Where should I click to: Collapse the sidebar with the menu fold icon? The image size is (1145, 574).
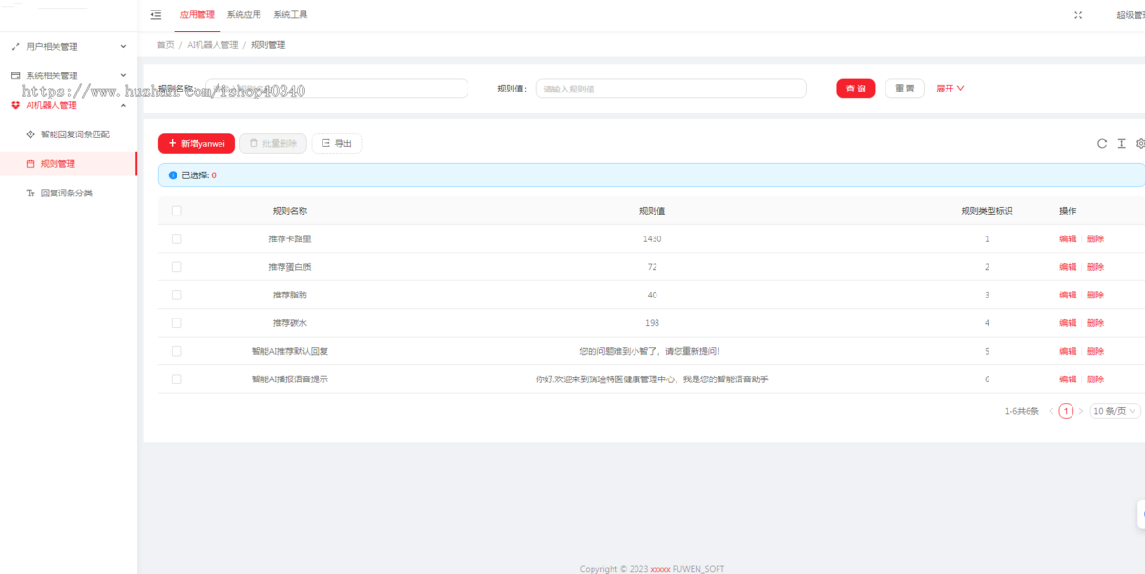click(x=156, y=14)
